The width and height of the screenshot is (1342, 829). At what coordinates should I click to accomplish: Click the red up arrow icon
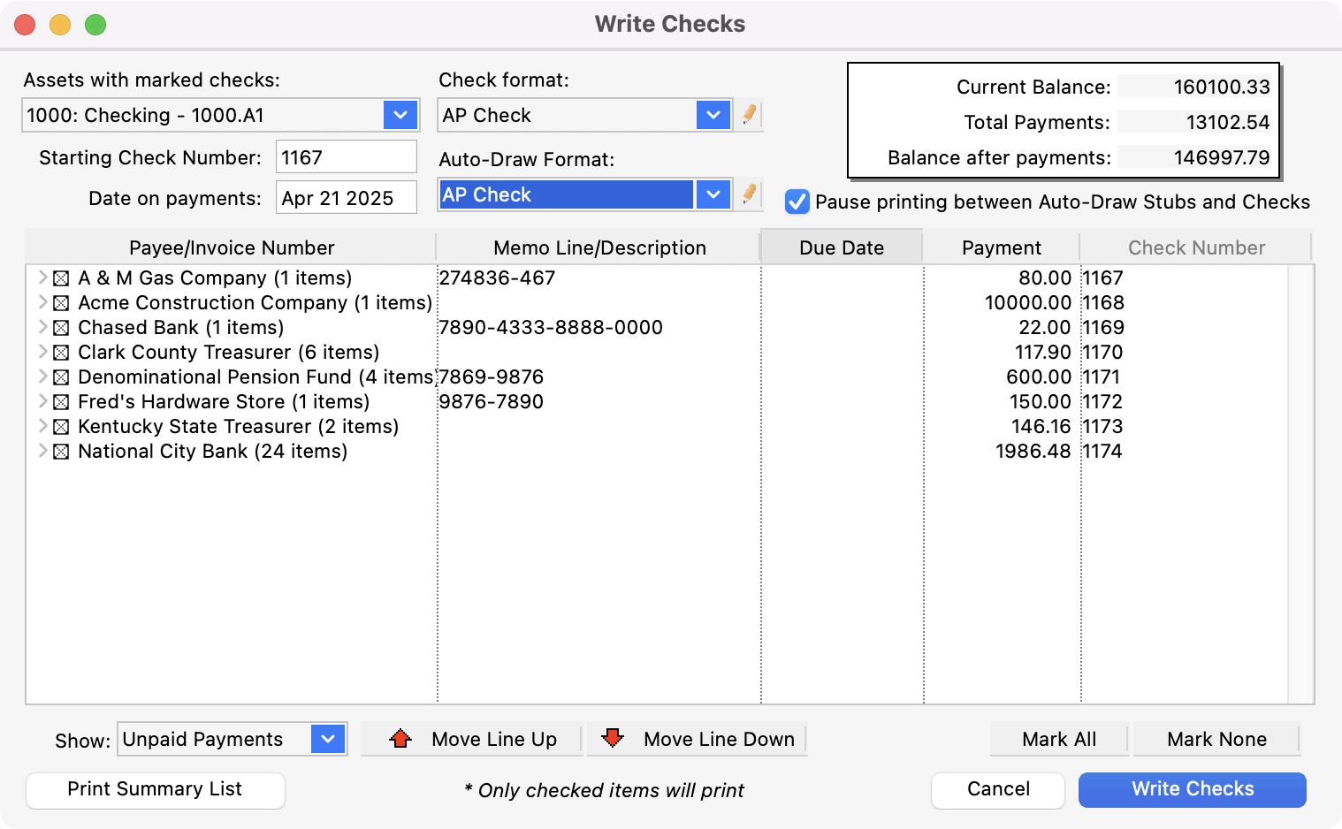[x=400, y=739]
